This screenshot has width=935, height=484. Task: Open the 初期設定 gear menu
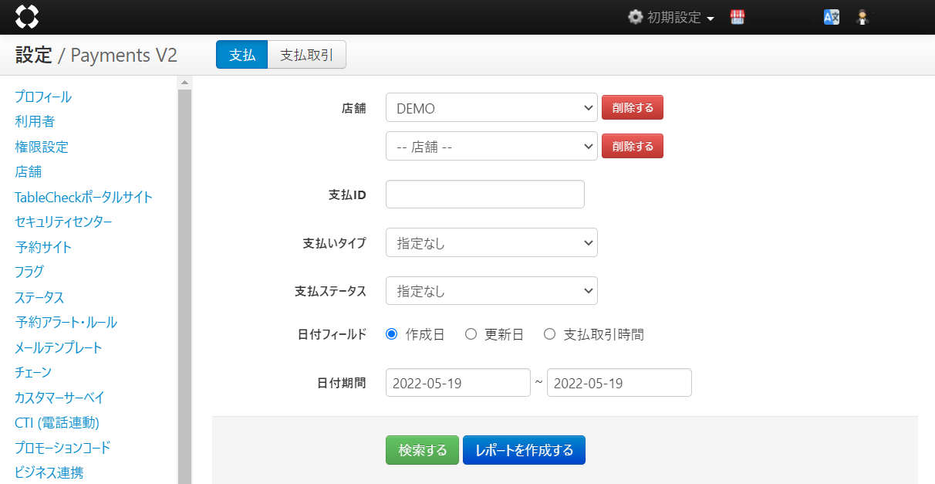point(670,17)
